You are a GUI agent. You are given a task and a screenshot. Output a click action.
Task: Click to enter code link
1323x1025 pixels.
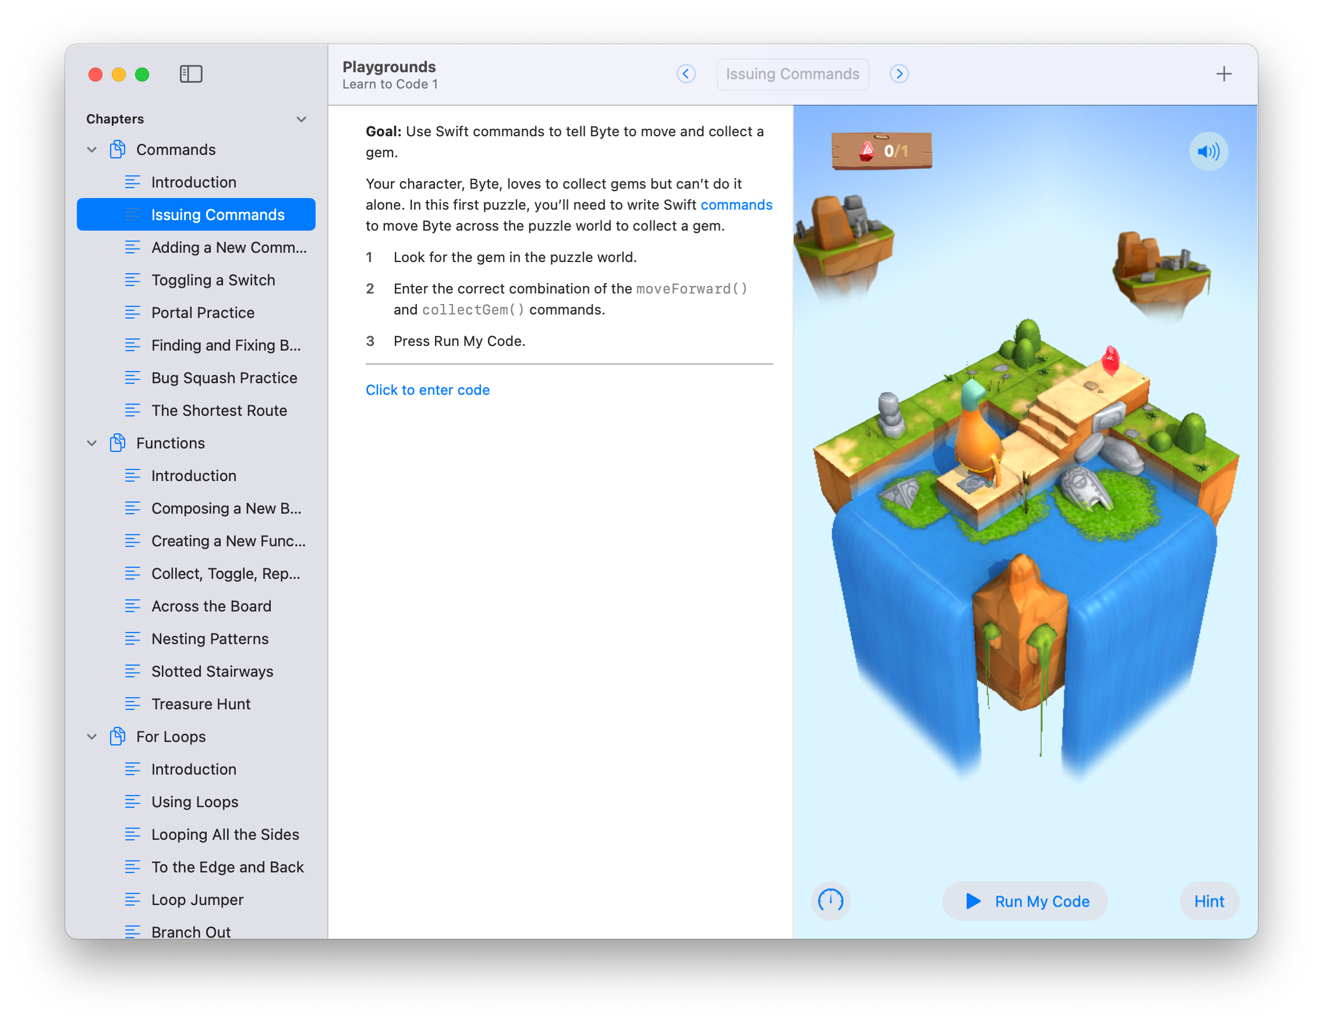click(427, 390)
